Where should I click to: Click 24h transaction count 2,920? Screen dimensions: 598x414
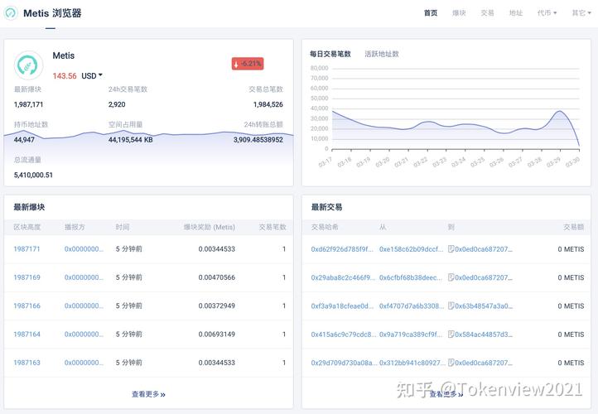(x=117, y=104)
